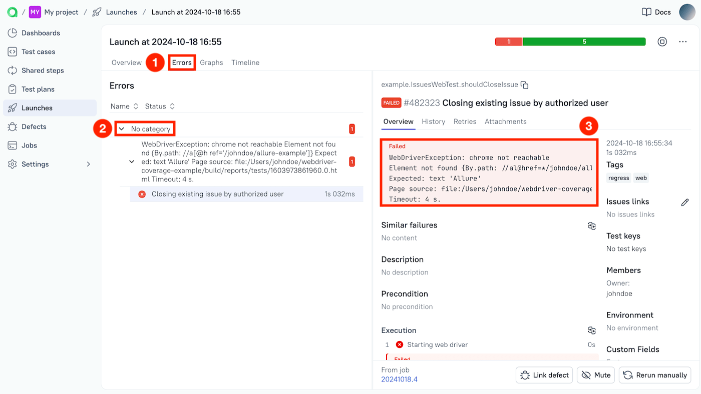
Task: Copy the test full name example.IssuesWebTest.shouldCloseIssue
Action: 524,84
